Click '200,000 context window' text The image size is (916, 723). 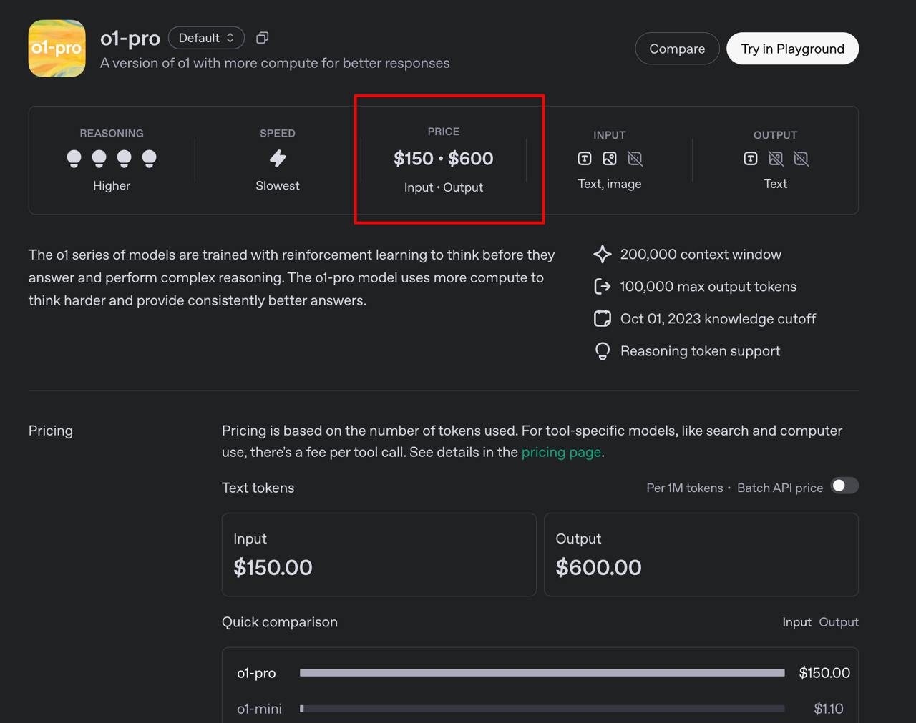701,255
